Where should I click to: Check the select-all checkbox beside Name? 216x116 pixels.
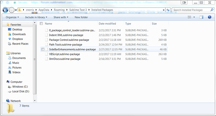click(41, 23)
